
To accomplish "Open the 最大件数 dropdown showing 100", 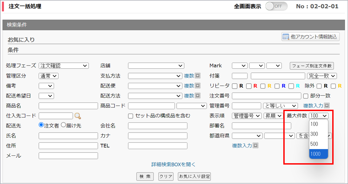I will click(x=319, y=116).
